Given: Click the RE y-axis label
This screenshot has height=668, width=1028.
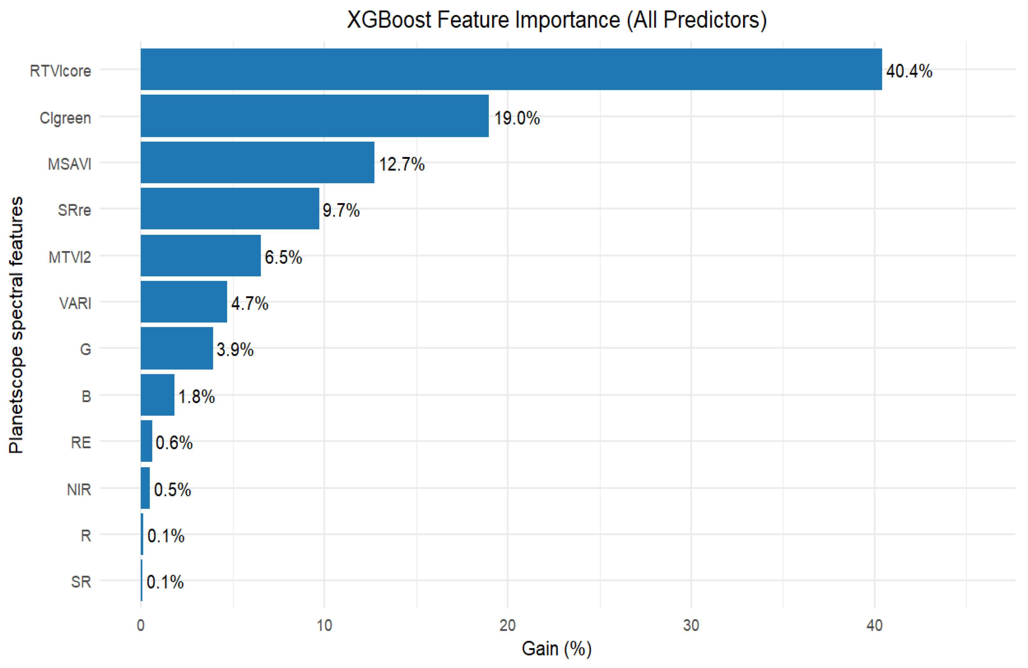Looking at the screenshot, I should pyautogui.click(x=81, y=443).
